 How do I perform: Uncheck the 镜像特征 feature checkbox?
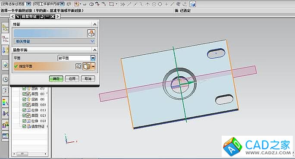(24, 126)
